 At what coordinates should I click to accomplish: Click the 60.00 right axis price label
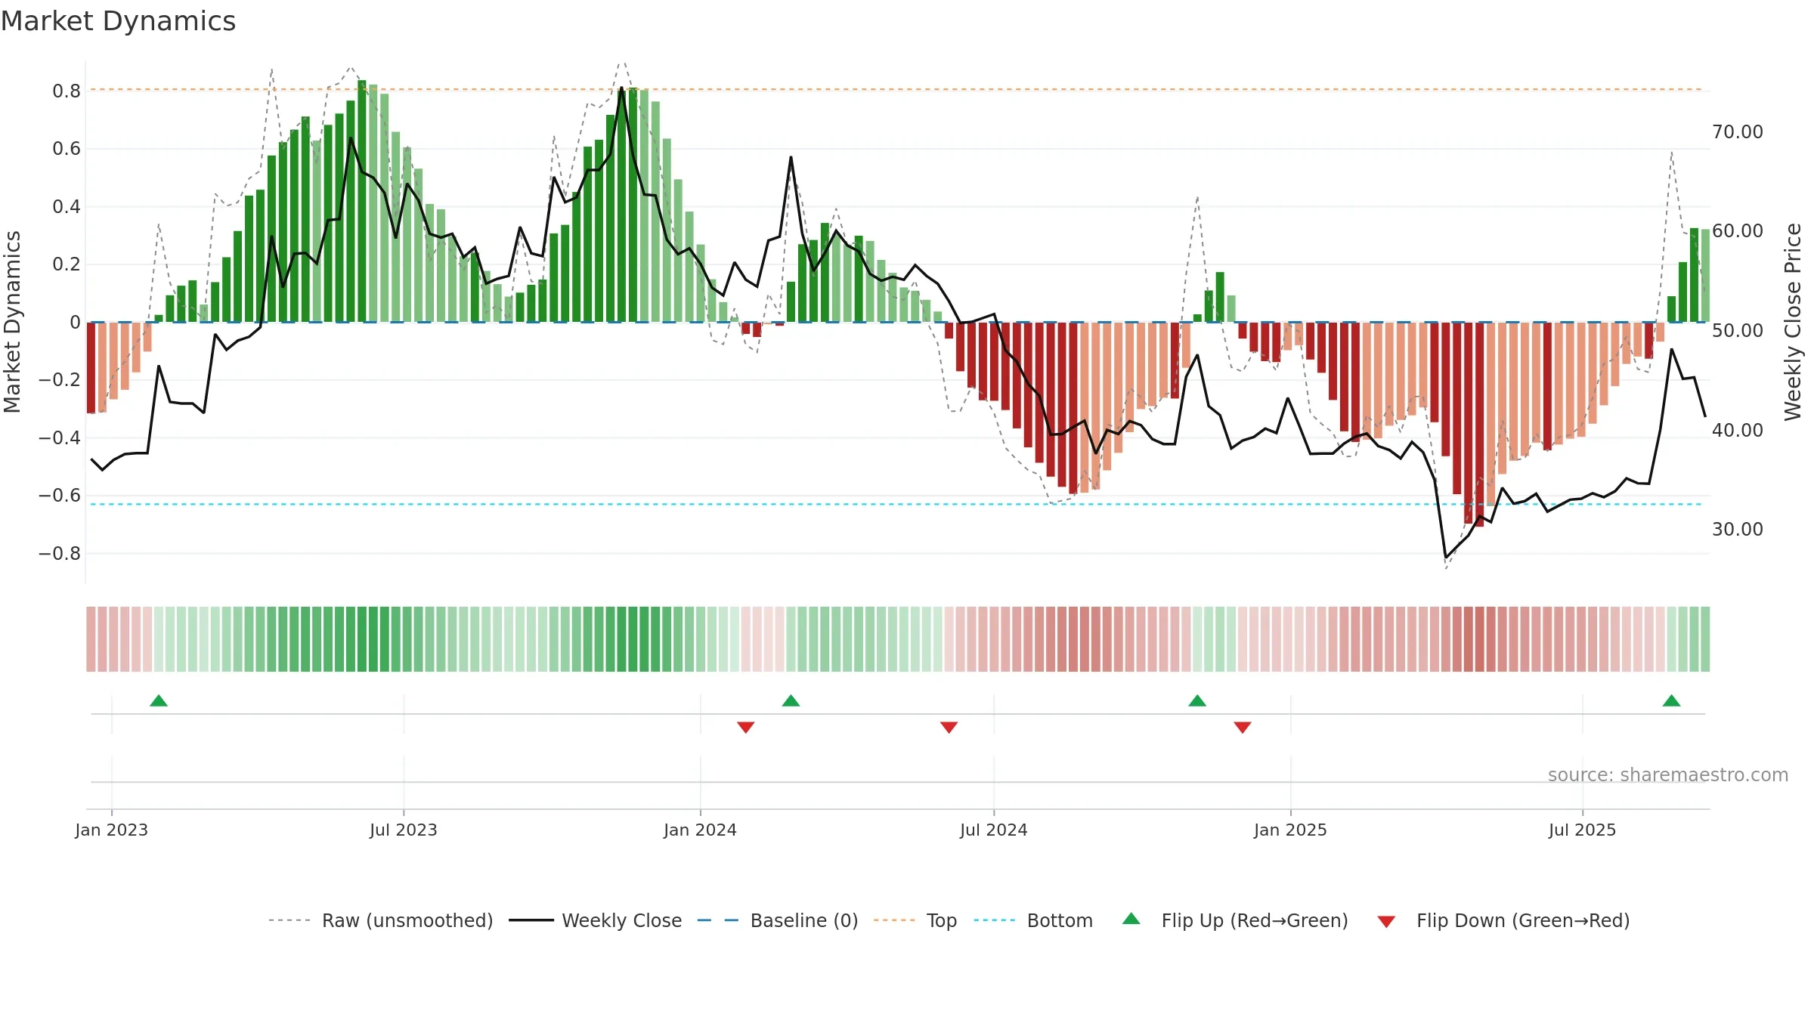click(x=1738, y=231)
